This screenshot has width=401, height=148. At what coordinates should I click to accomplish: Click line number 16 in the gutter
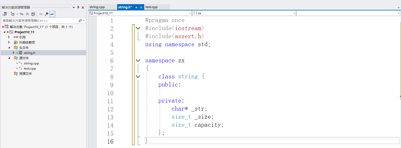110,142
